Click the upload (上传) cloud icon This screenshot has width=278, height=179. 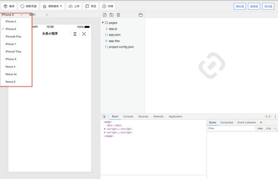tap(70, 6)
